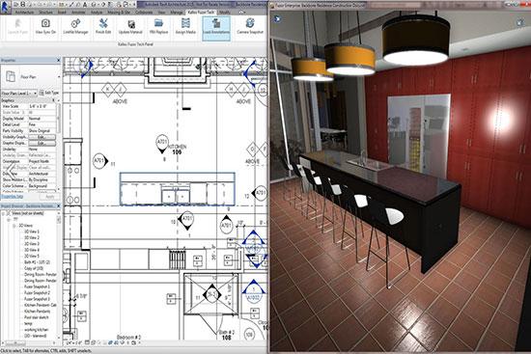Open the Revit application menu button
The width and height of the screenshot is (531, 354).
[6, 7]
